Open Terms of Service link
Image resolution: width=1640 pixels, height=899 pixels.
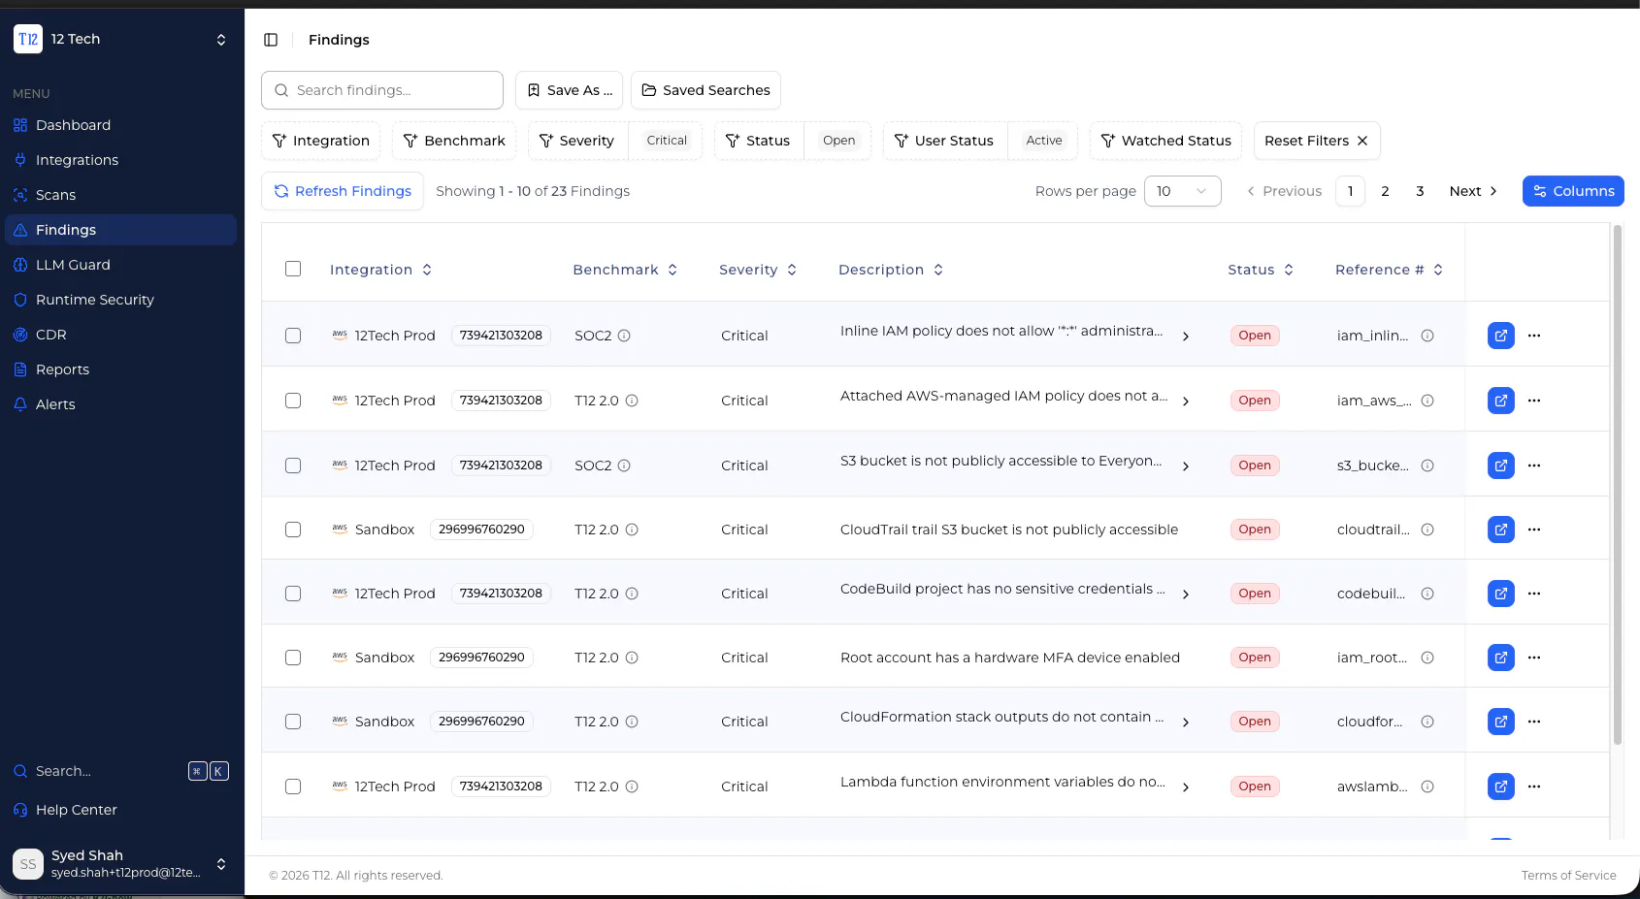click(1568, 876)
